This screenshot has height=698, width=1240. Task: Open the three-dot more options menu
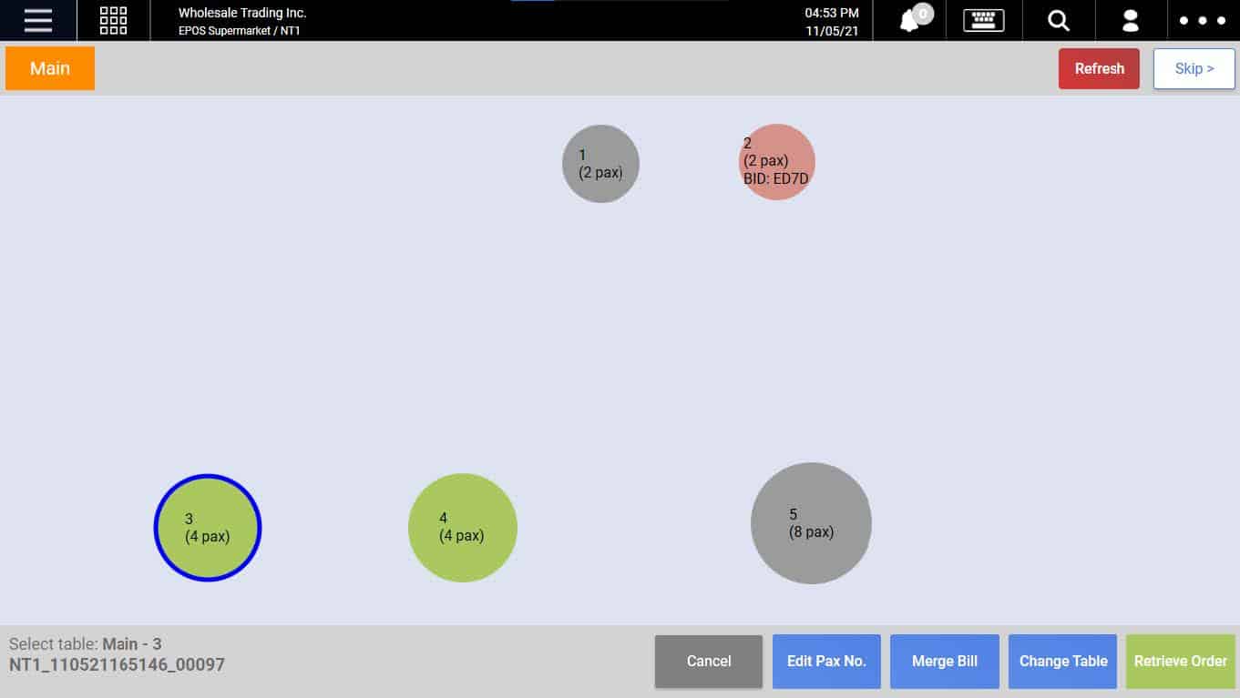click(x=1203, y=20)
